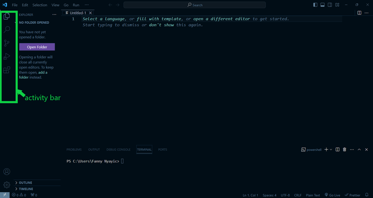
Task: Switch to the Problems panel tab
Action: click(x=74, y=150)
